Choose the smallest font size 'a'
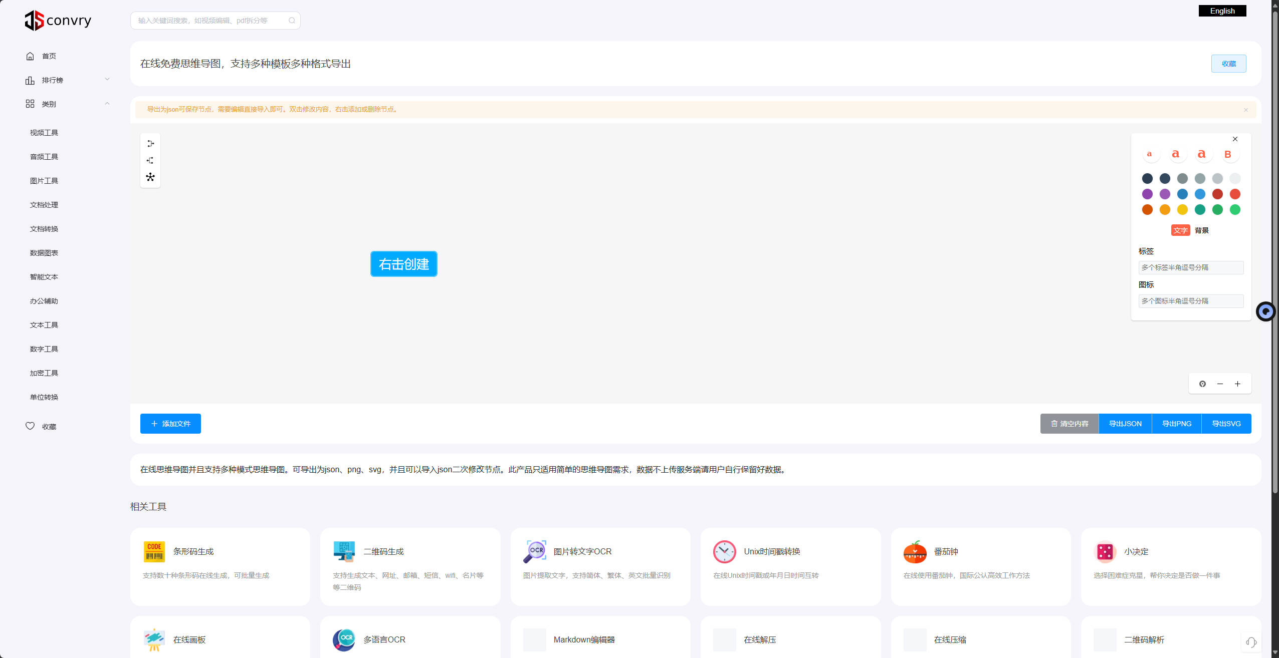The image size is (1279, 658). point(1149,154)
